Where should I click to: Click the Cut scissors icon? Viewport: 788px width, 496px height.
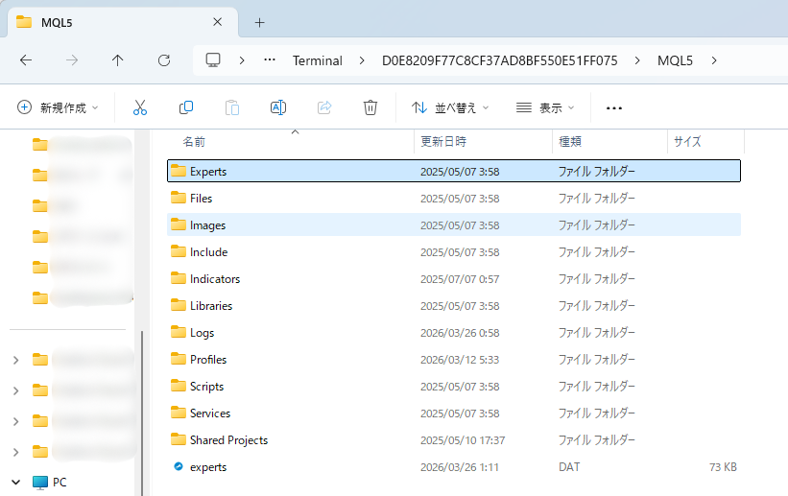[x=140, y=107]
